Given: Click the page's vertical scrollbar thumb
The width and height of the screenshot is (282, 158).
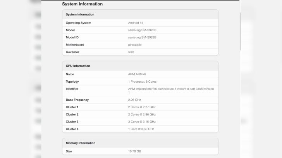Looking at the screenshot, I should click(240, 31).
